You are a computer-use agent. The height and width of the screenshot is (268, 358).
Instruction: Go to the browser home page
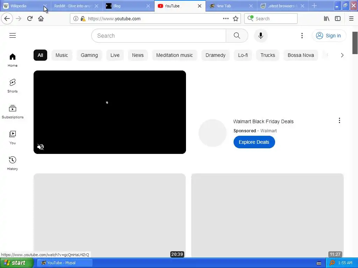pos(41,19)
